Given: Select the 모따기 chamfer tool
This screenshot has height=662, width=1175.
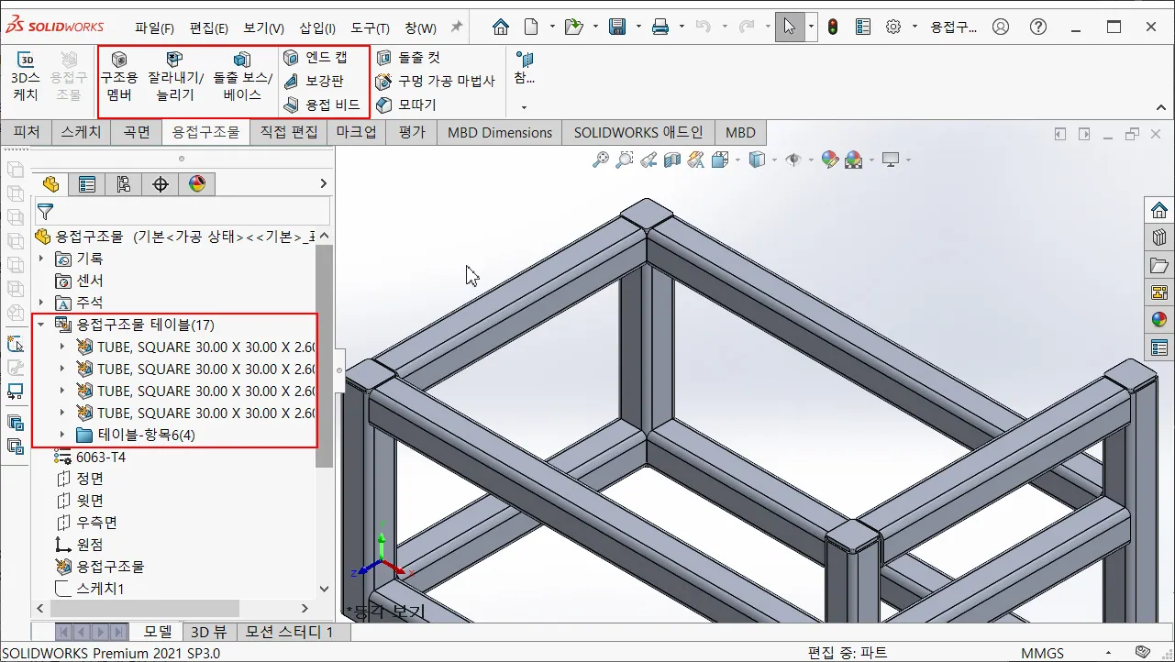Looking at the screenshot, I should (x=406, y=105).
